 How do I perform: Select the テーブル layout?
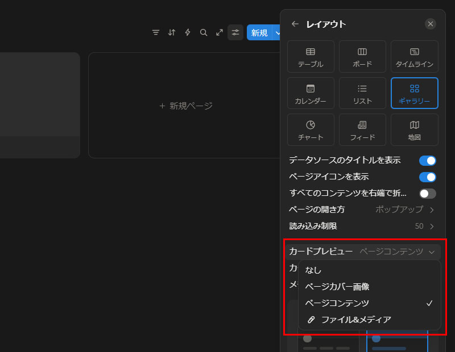(x=311, y=57)
